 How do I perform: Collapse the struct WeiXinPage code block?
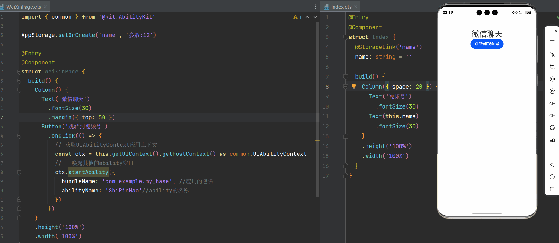click(19, 72)
